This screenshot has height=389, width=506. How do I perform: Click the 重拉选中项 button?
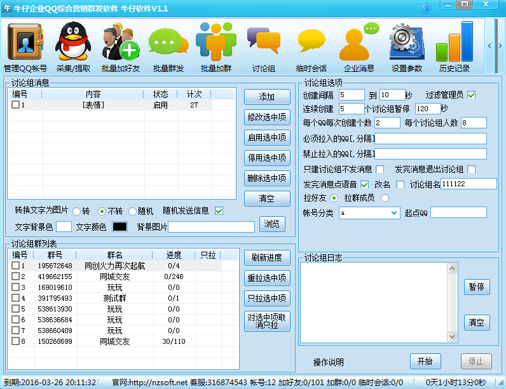click(x=267, y=278)
